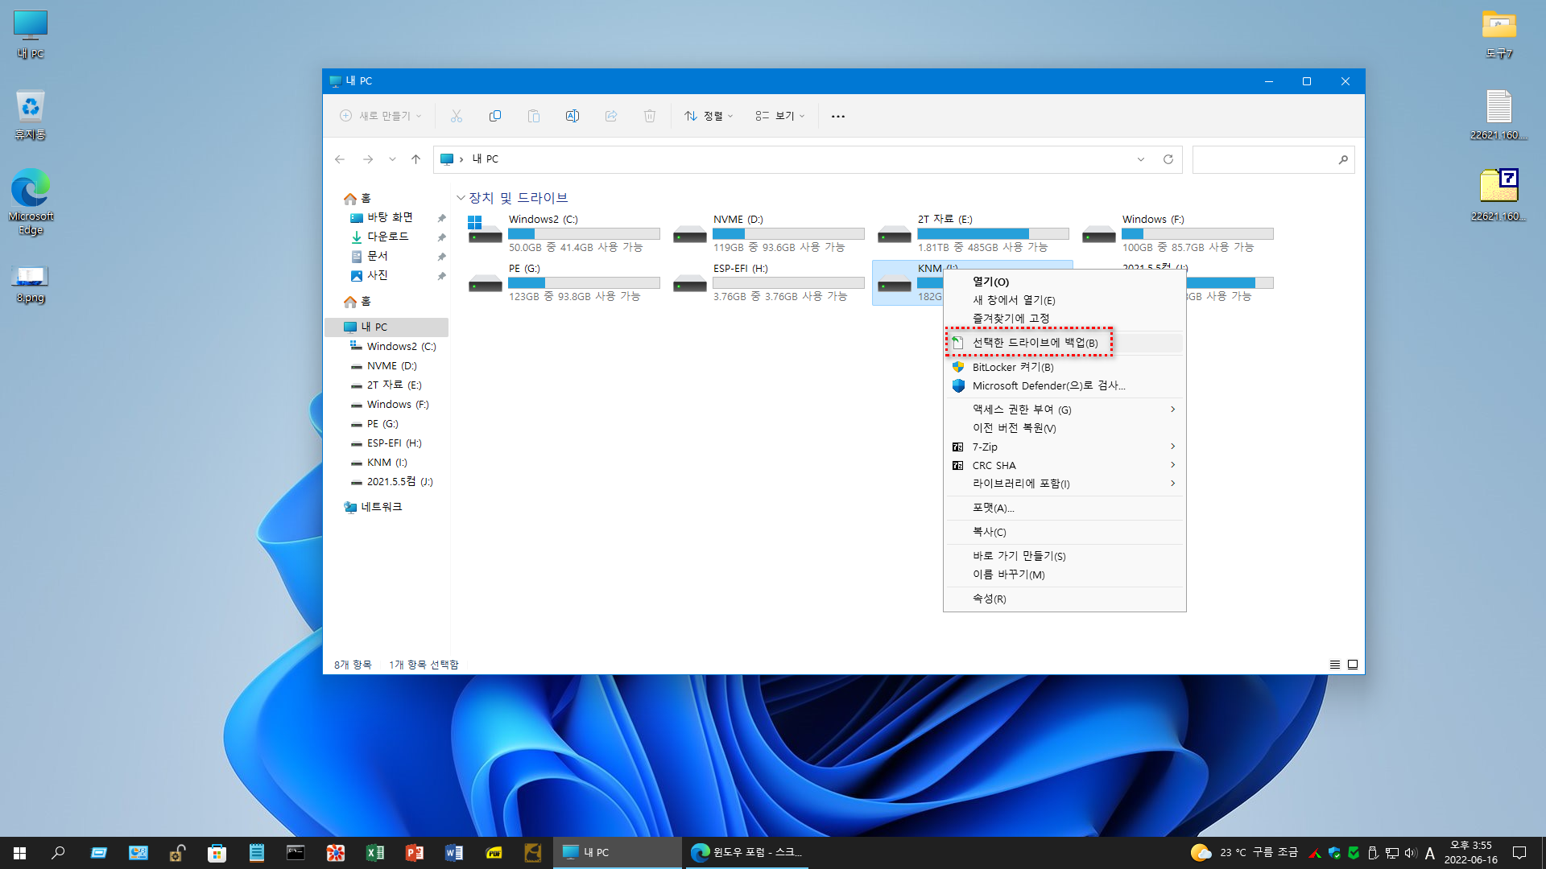Open 사진 in navigation pane
This screenshot has width=1546, height=869.
378,275
